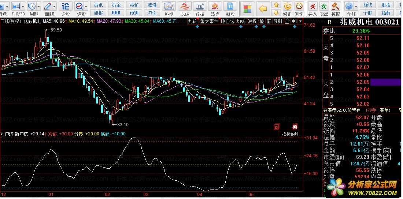Click the 预测 button in top toolbar
This screenshot has height=199, width=403.
pos(134,12)
